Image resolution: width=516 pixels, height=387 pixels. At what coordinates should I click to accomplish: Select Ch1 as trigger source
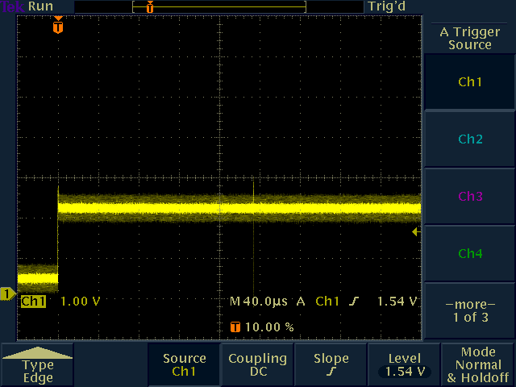click(470, 82)
